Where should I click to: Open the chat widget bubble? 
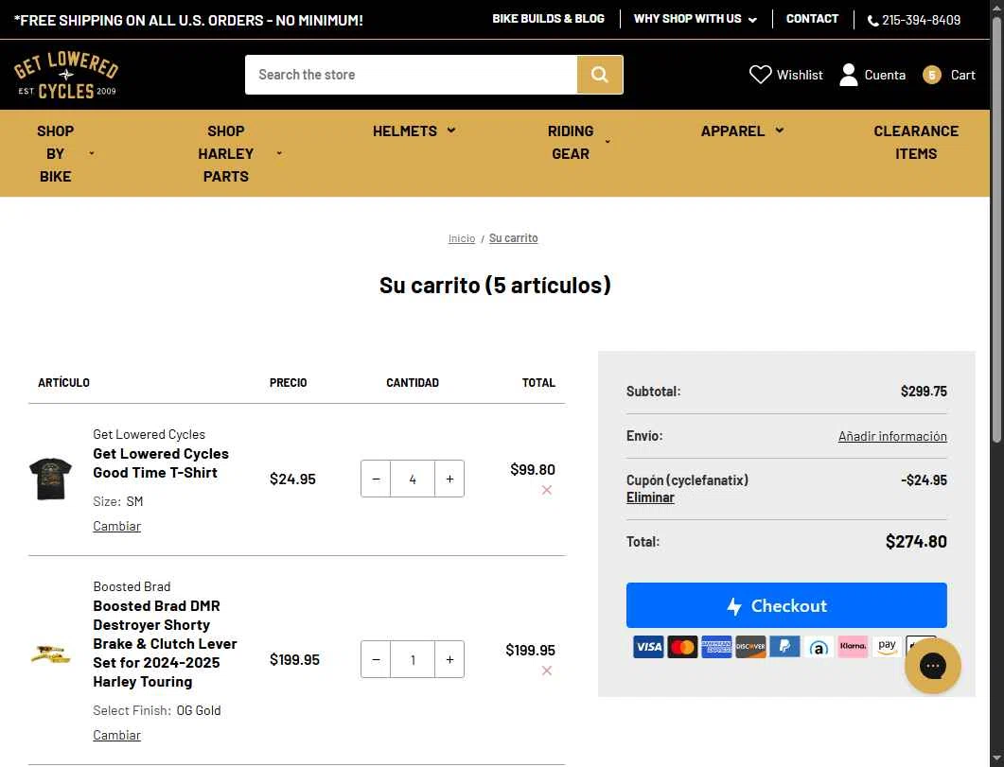click(932, 665)
